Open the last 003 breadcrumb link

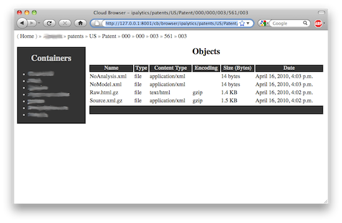coord(182,36)
